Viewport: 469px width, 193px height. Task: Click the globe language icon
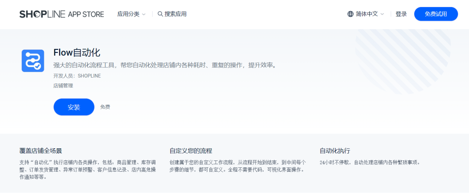click(x=350, y=14)
